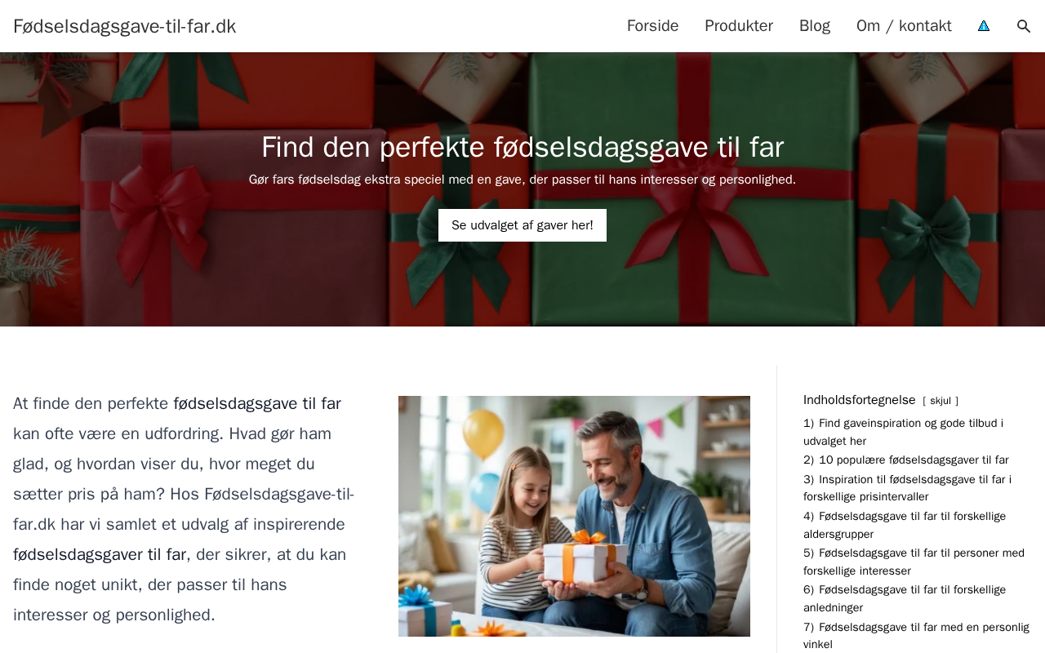Image resolution: width=1045 pixels, height=653 pixels.
Task: Click the search magnifier icon
Action: click(x=1024, y=26)
